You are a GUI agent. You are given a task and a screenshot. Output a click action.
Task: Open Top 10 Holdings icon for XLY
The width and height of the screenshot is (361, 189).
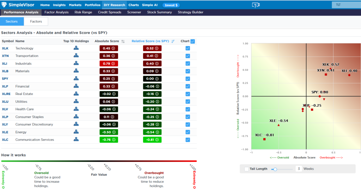pyautogui.click(x=76, y=124)
